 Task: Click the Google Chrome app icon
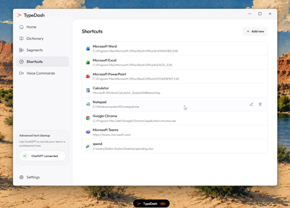pos(88,118)
